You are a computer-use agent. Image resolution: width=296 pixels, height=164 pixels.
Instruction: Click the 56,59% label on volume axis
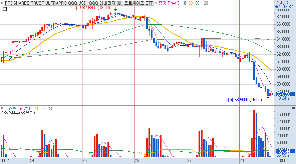tap(283, 155)
